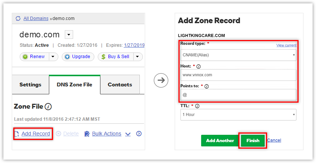Open the TTL 1 Hour dropdown
The width and height of the screenshot is (316, 163).
click(238, 114)
